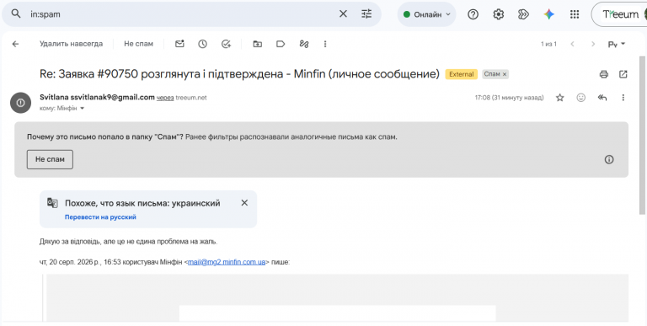Open the input language Ру dropdown
647x326 pixels.
[617, 44]
